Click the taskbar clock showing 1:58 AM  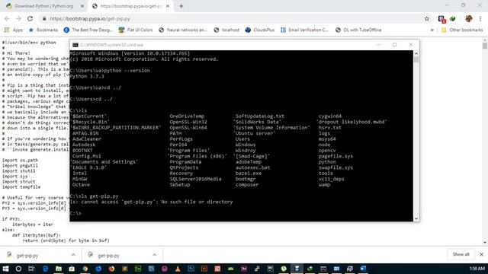point(477,269)
